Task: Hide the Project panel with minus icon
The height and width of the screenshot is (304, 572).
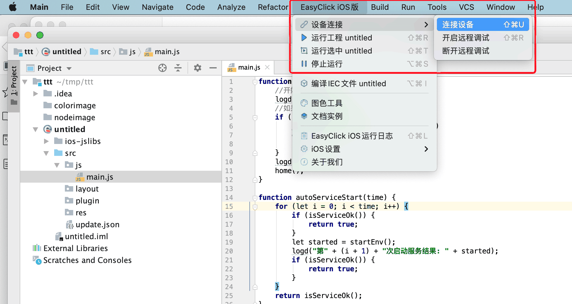Action: point(213,68)
